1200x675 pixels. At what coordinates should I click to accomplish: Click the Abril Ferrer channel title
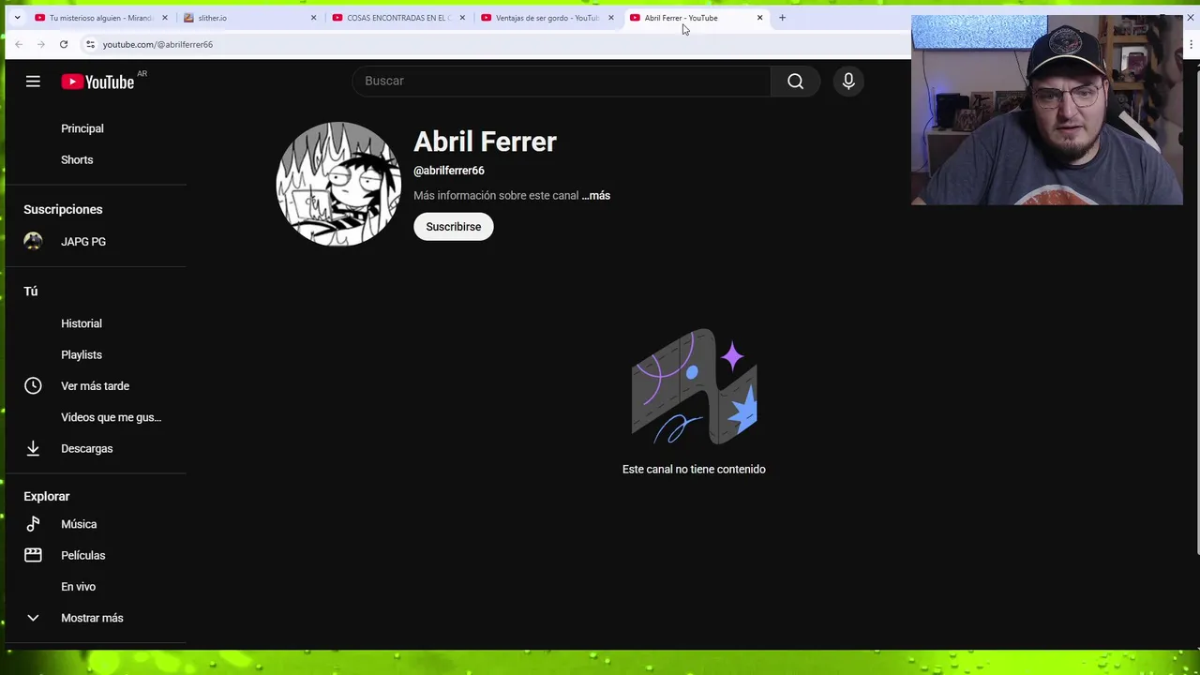[x=485, y=142]
